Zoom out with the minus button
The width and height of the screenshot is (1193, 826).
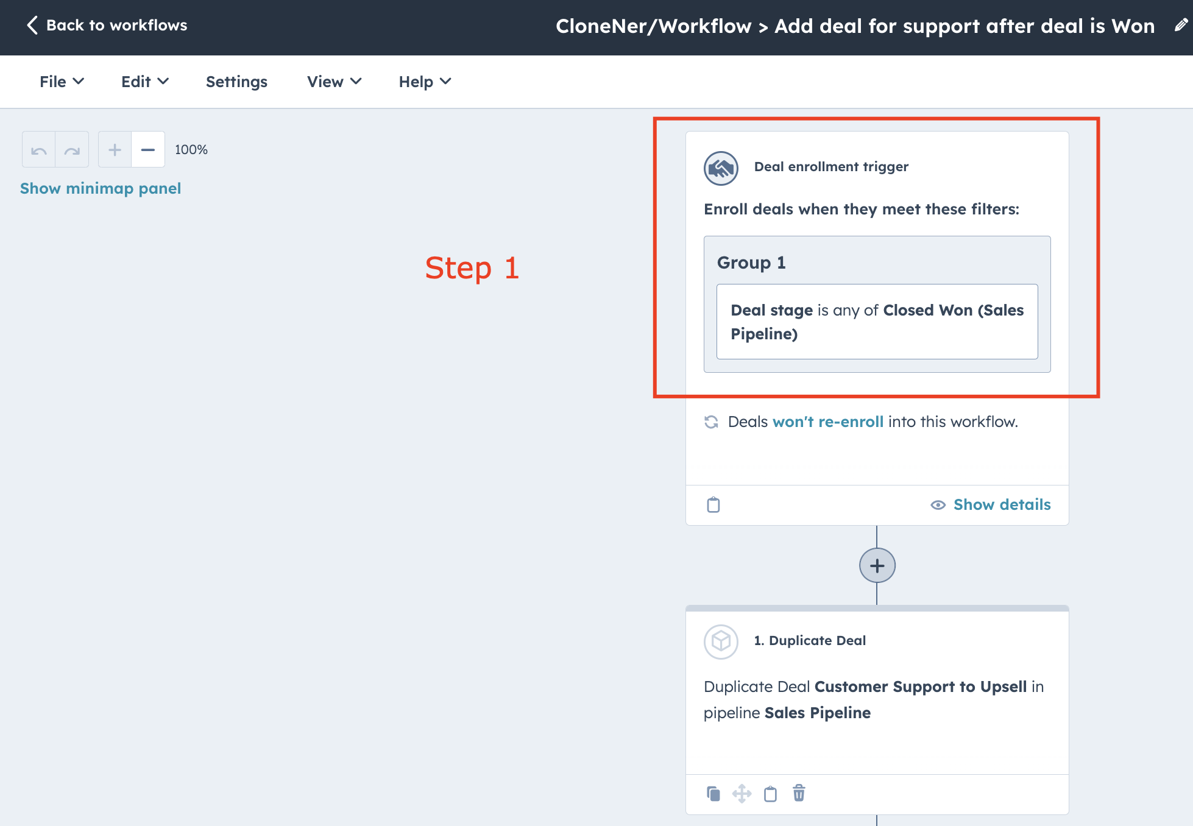pyautogui.click(x=148, y=150)
